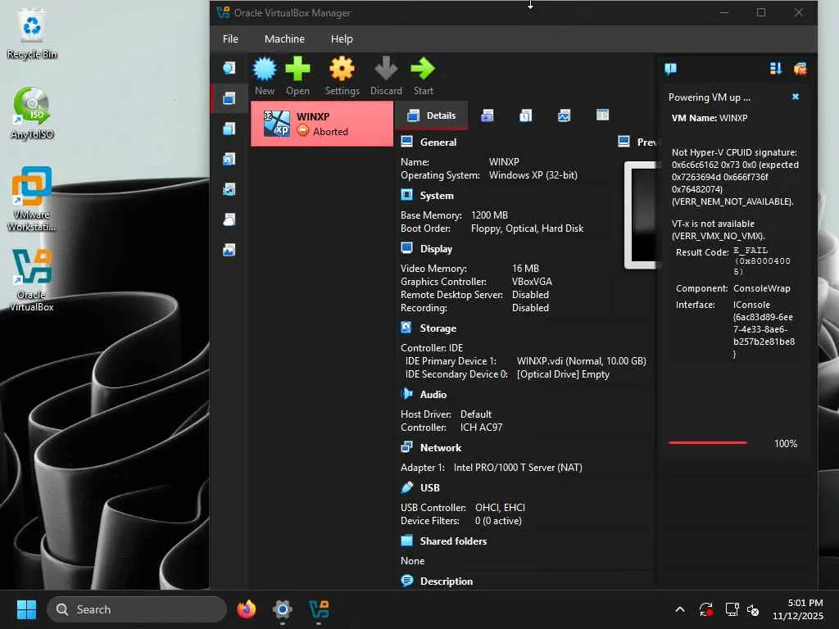Click the WINXP.vdi storage device text

pyautogui.click(x=581, y=361)
